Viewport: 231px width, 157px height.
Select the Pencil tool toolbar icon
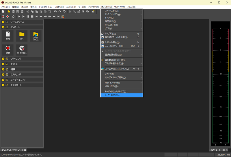79,12
